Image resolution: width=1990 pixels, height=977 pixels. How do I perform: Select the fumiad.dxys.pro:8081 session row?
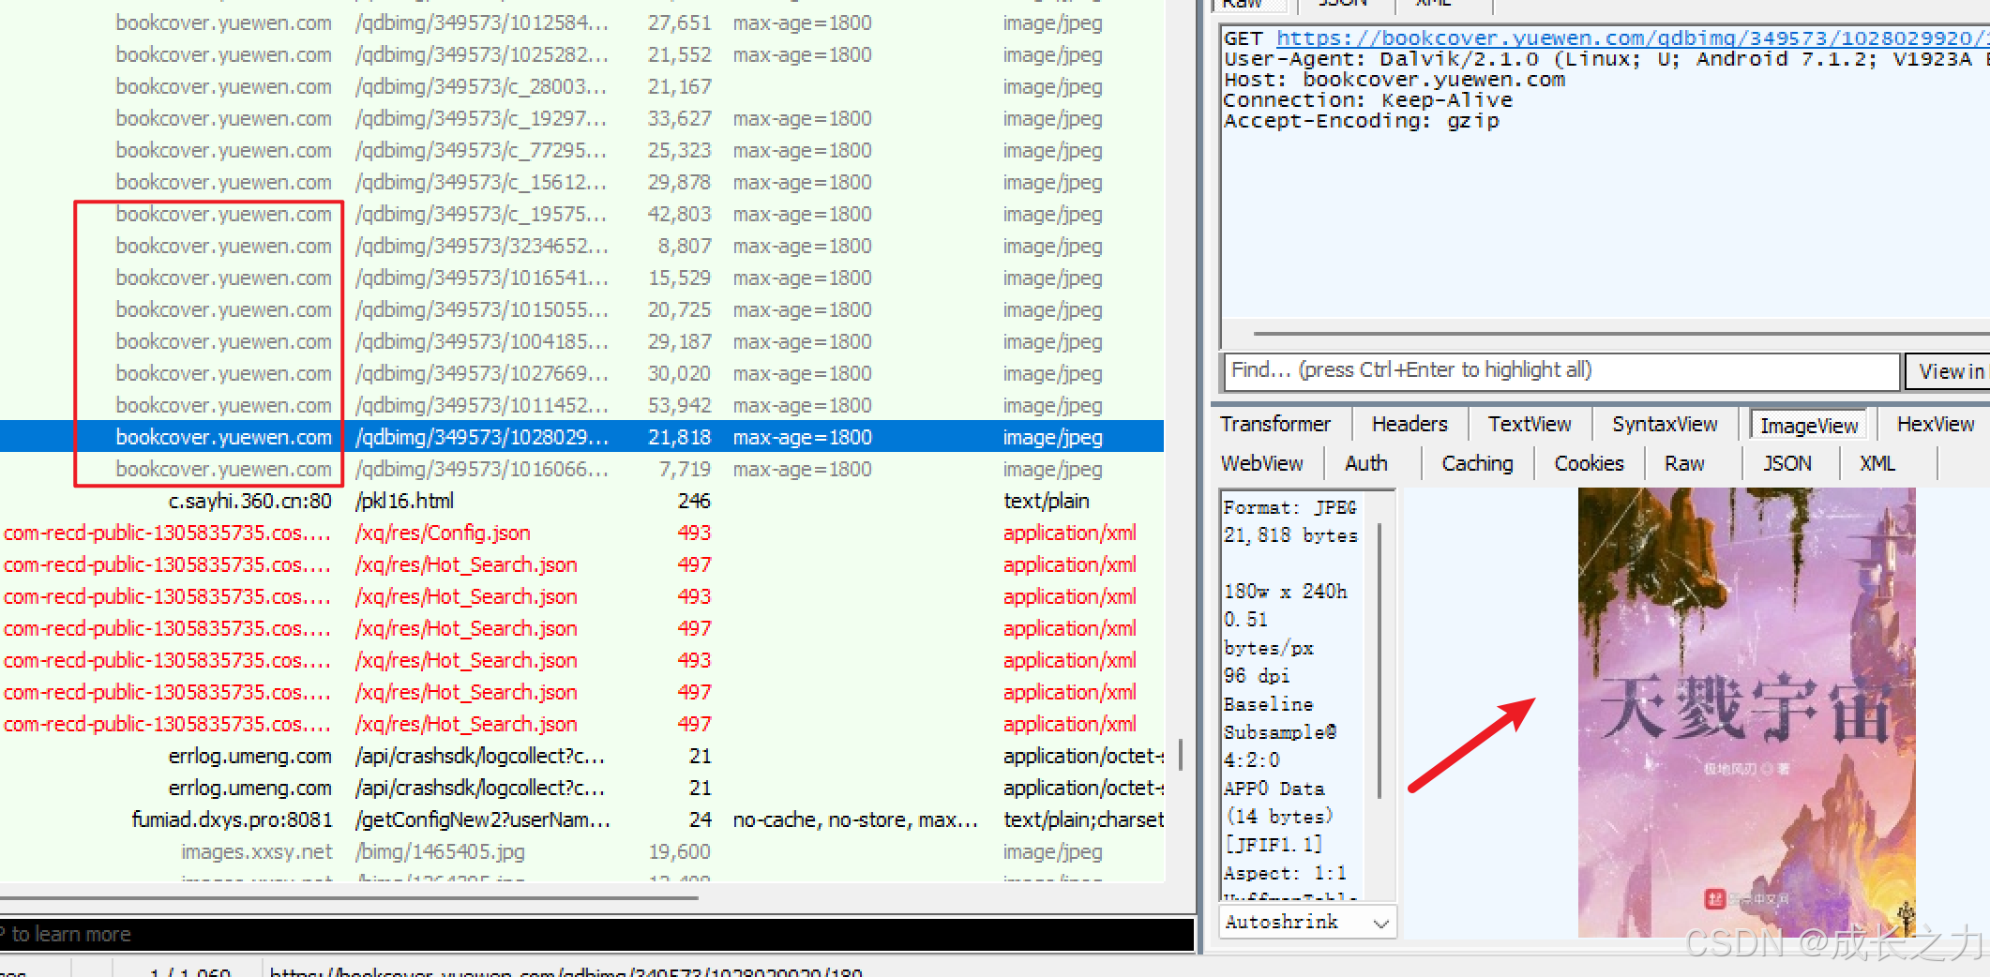581,819
